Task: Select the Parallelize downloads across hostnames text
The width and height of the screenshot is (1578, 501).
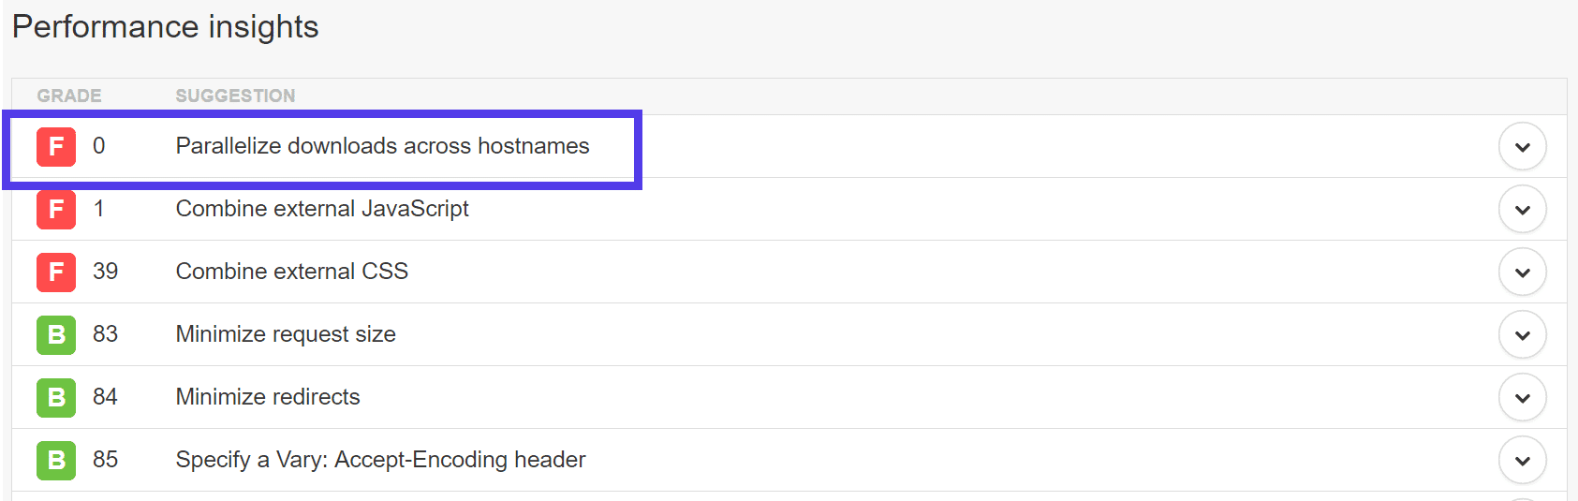Action: tap(382, 146)
